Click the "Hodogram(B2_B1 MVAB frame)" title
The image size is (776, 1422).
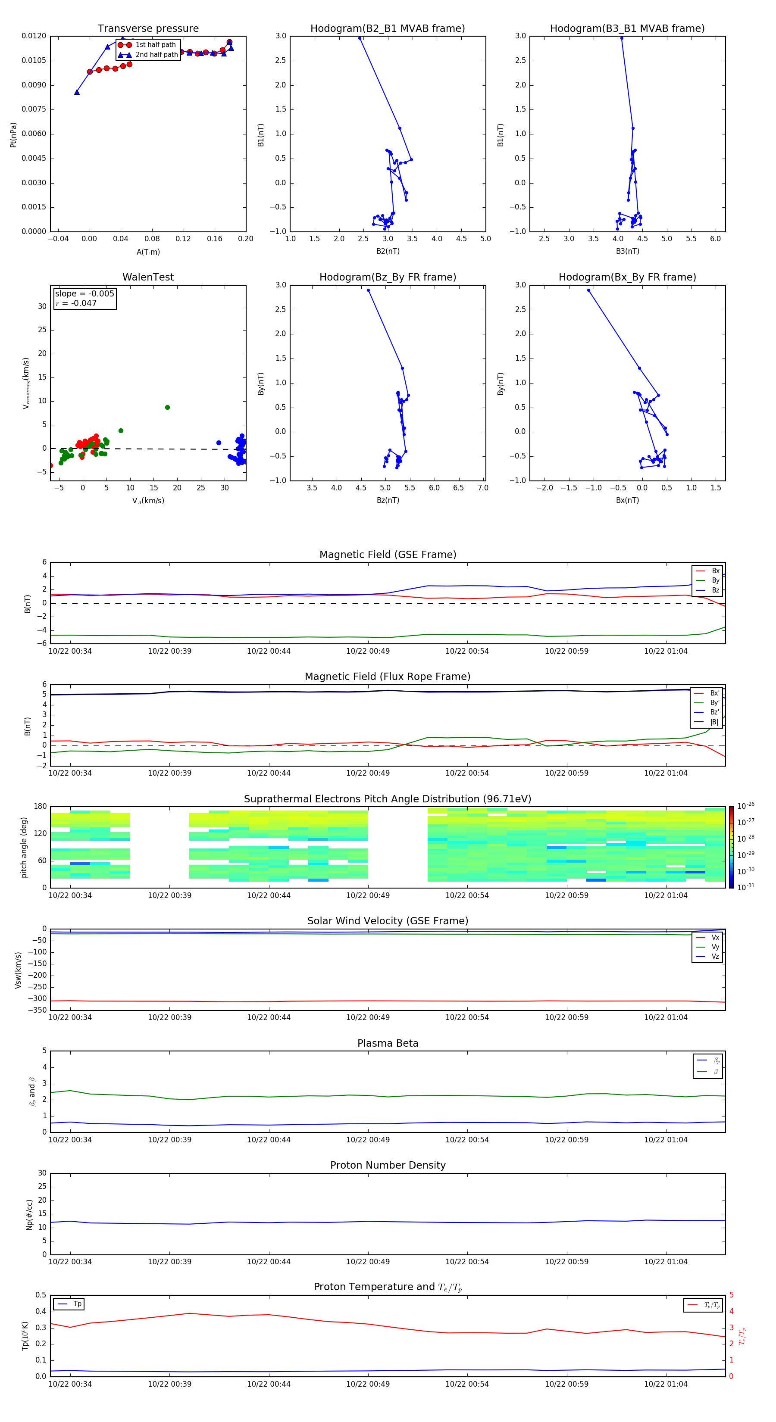point(388,29)
